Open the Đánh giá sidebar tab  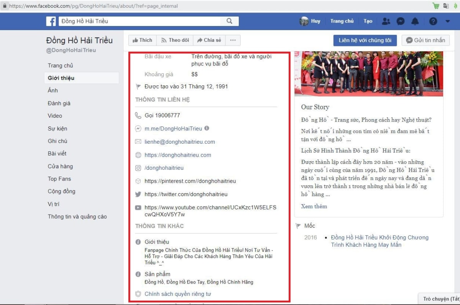tap(59, 103)
